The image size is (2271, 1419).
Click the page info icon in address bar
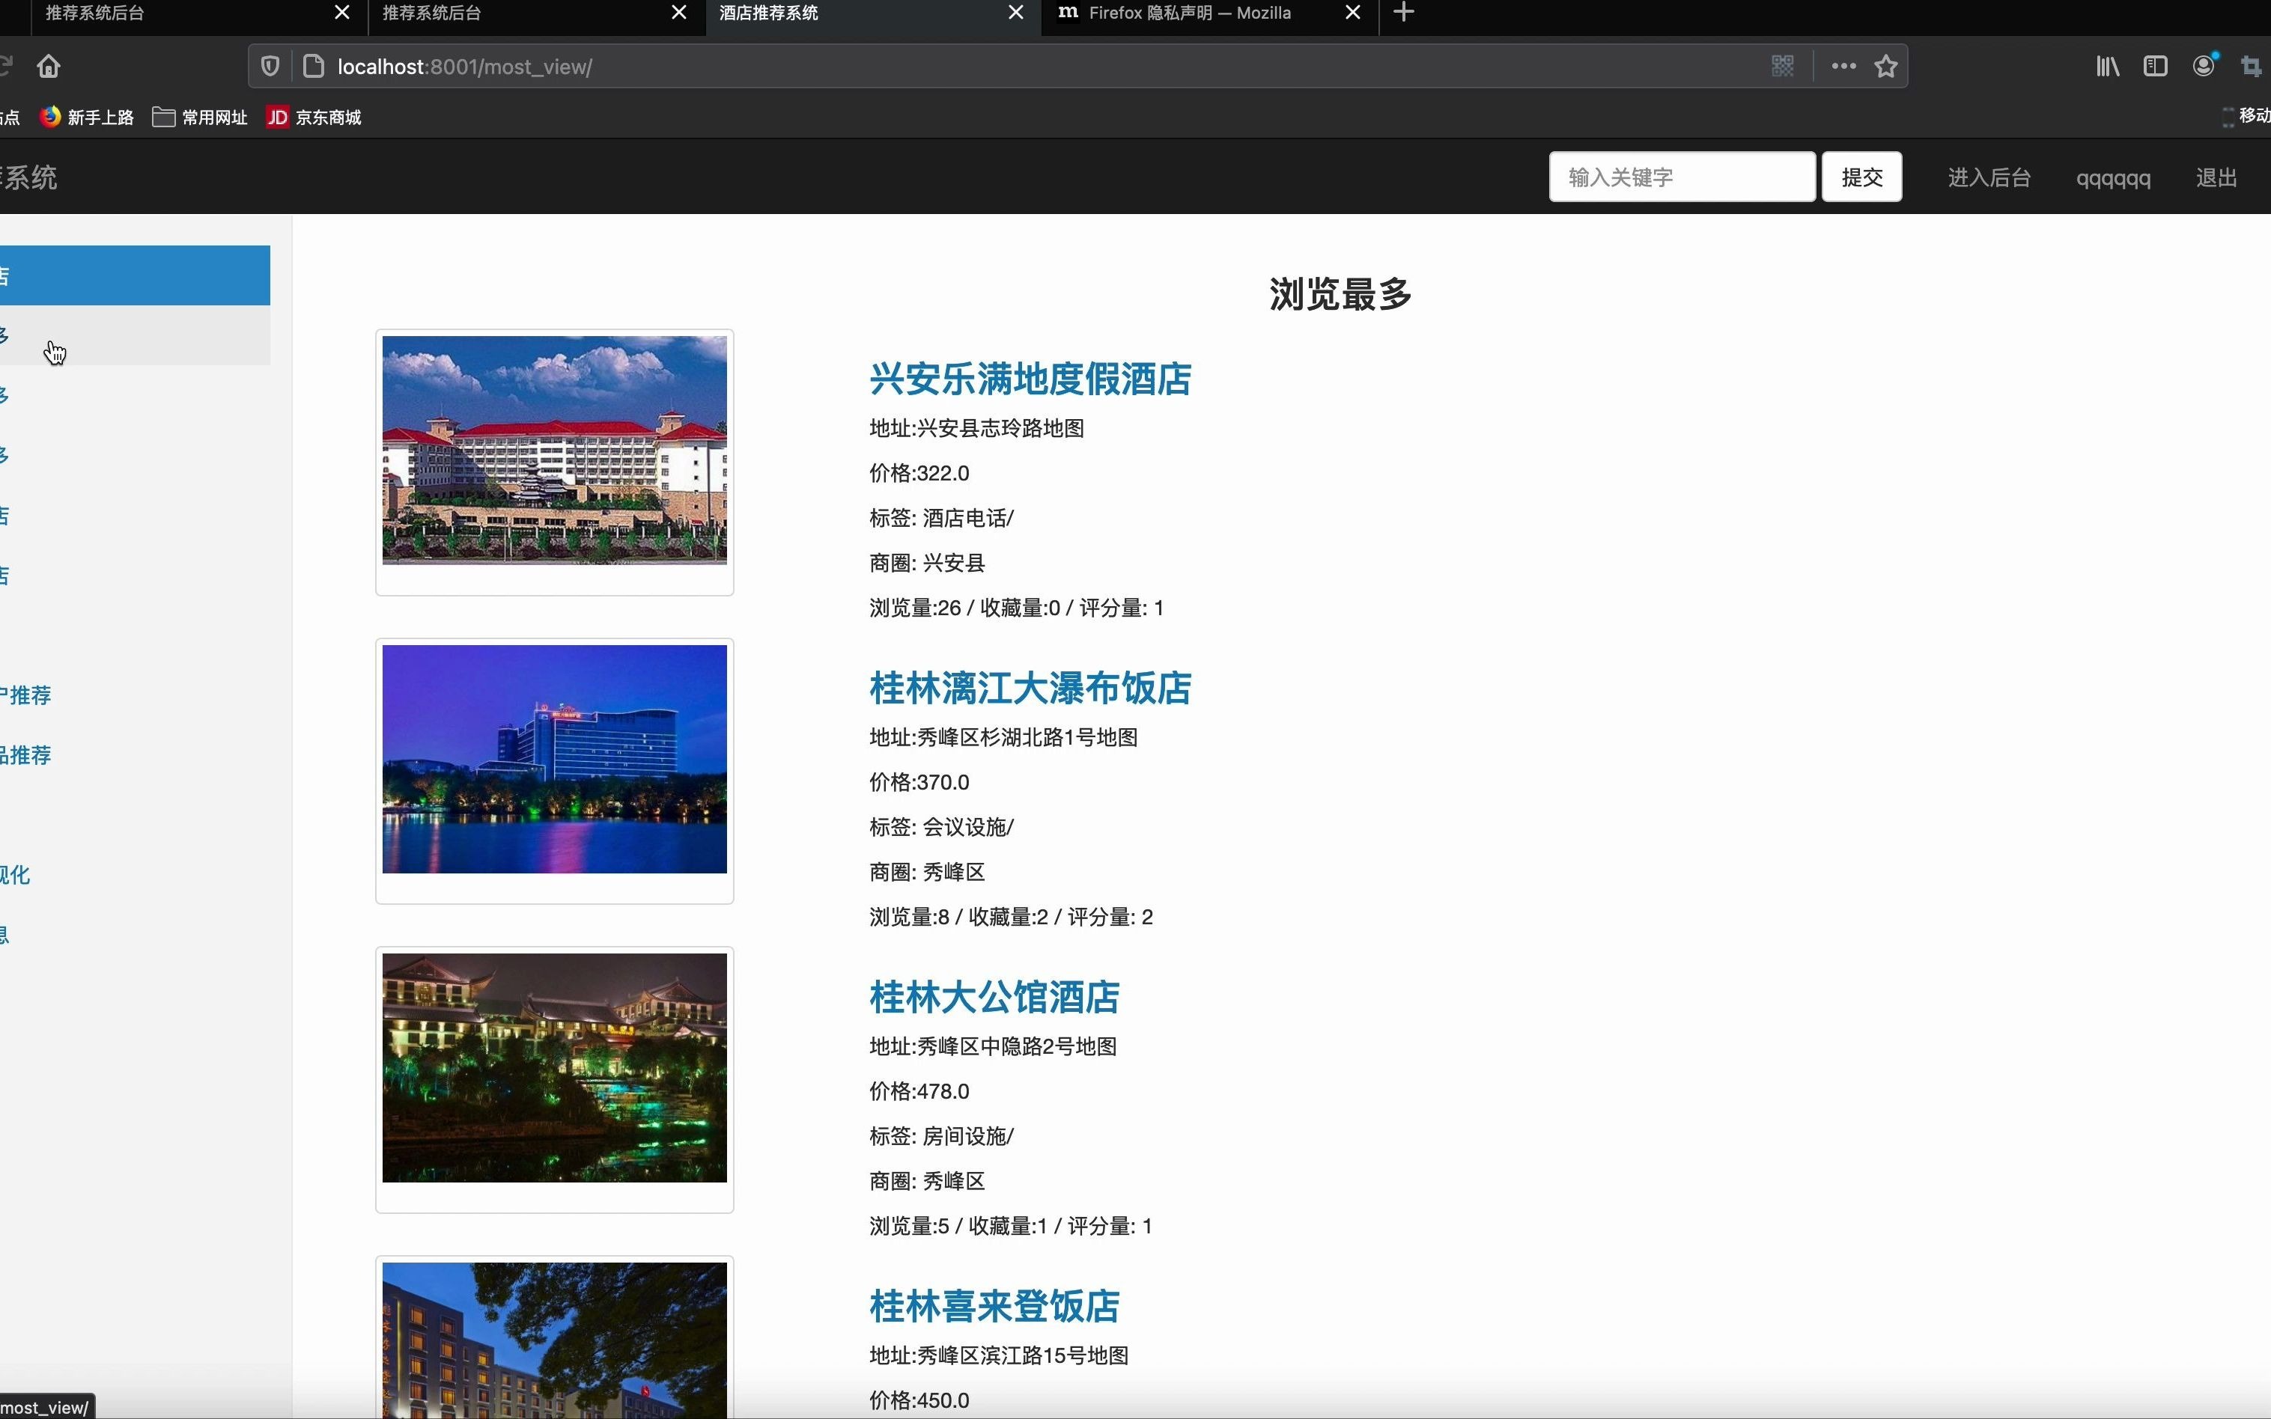click(x=314, y=67)
